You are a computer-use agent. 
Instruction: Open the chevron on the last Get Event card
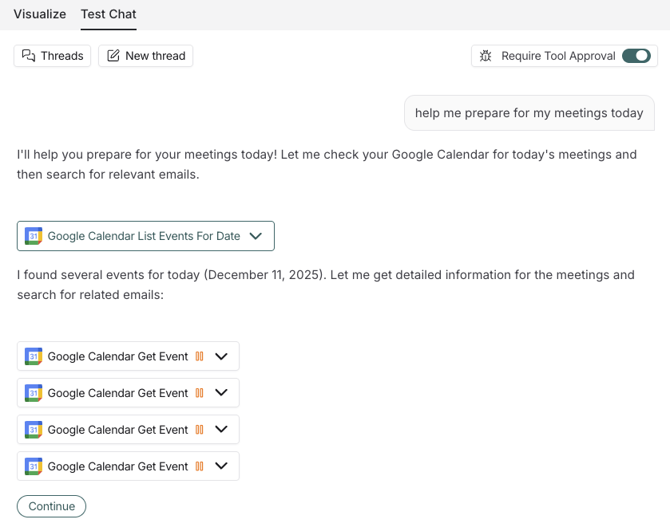tap(221, 466)
